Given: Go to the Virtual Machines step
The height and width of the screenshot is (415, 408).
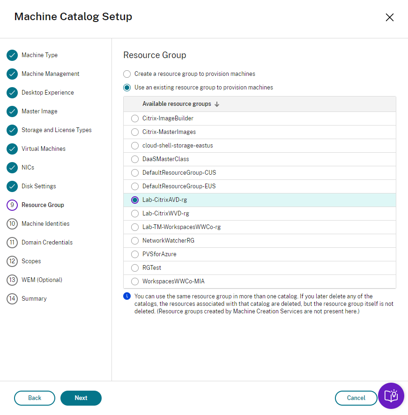Looking at the screenshot, I should coord(43,149).
